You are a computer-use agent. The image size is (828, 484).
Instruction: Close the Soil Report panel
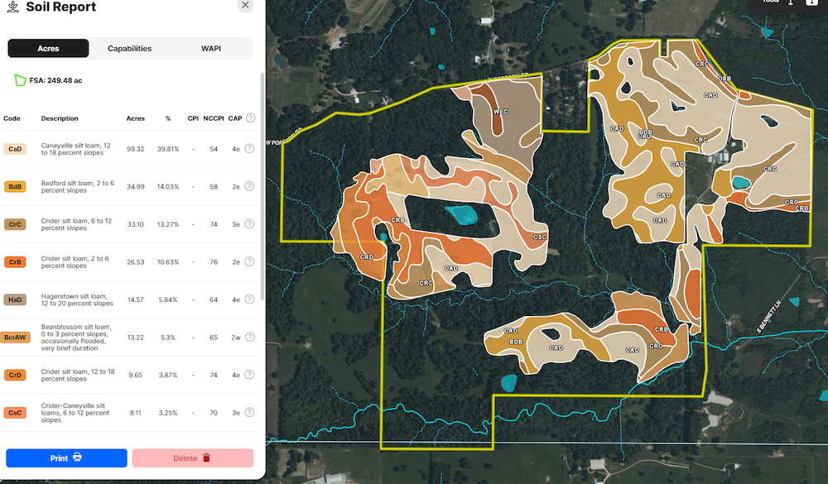(x=244, y=5)
